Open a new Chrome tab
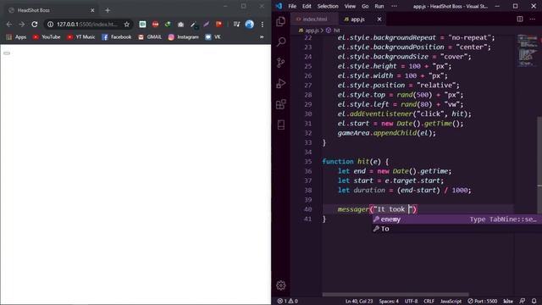Image resolution: width=542 pixels, height=305 pixels. pos(108,10)
